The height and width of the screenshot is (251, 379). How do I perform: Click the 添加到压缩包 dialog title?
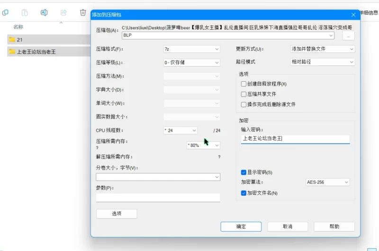point(107,15)
